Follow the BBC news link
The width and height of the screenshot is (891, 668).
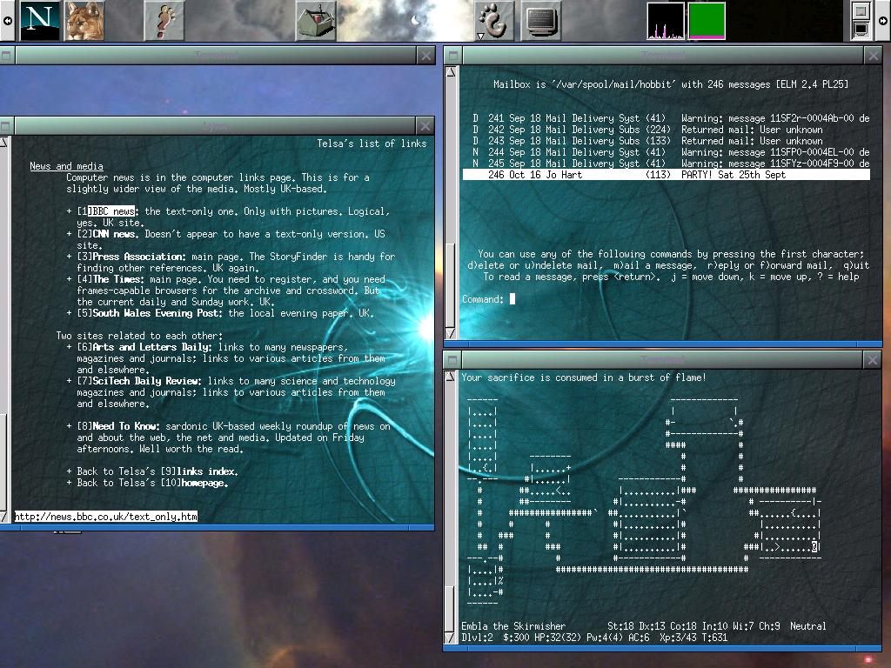tap(111, 211)
